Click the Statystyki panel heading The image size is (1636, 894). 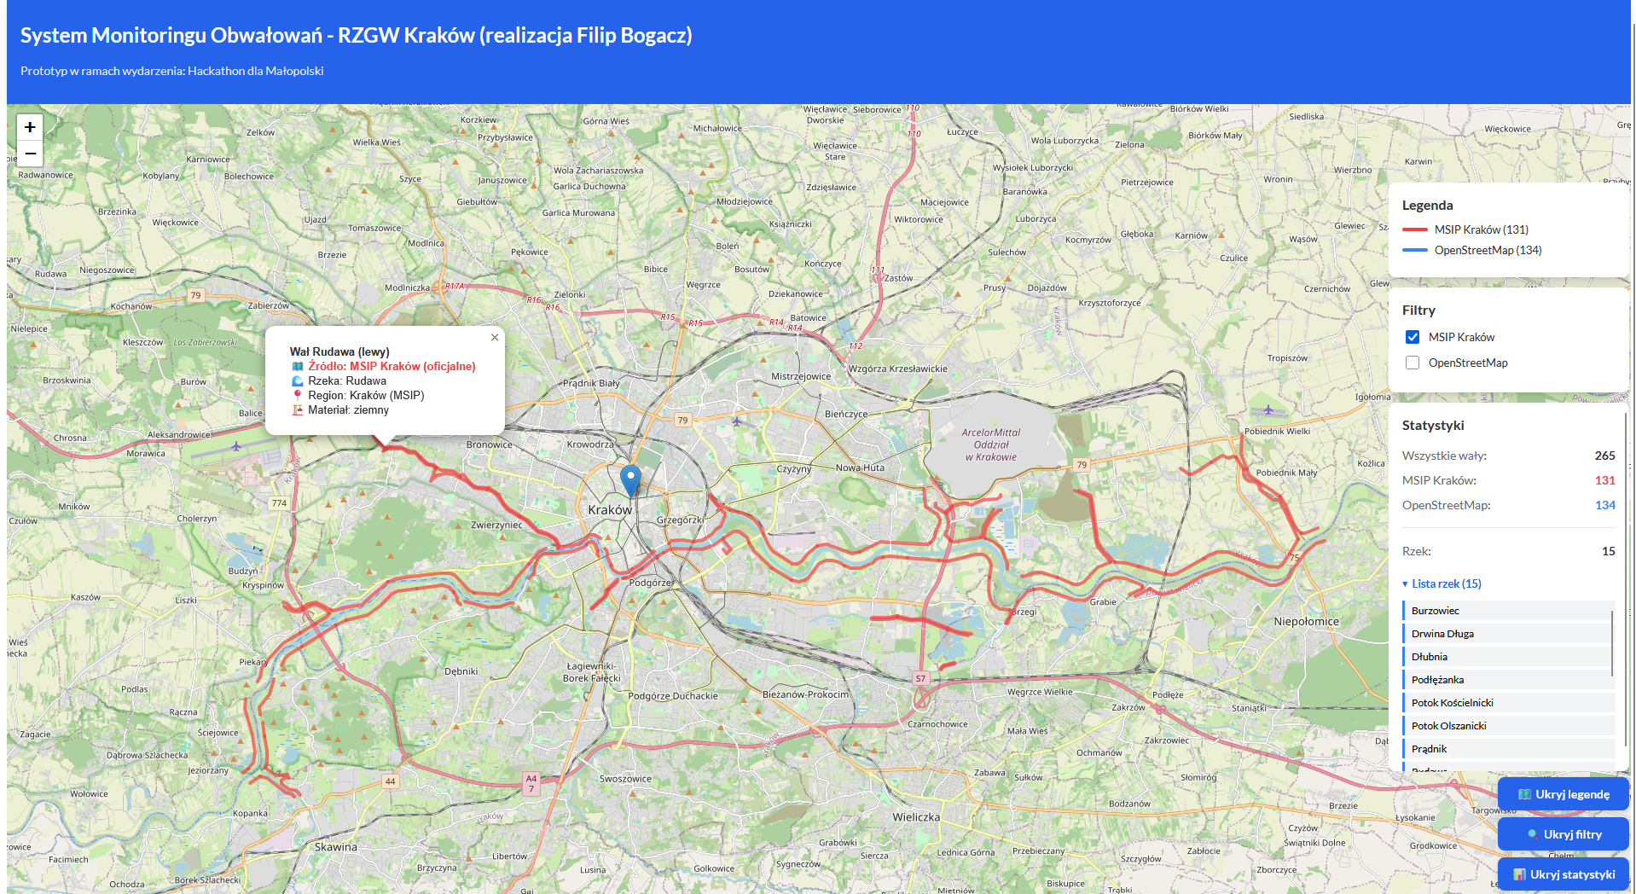[1433, 425]
